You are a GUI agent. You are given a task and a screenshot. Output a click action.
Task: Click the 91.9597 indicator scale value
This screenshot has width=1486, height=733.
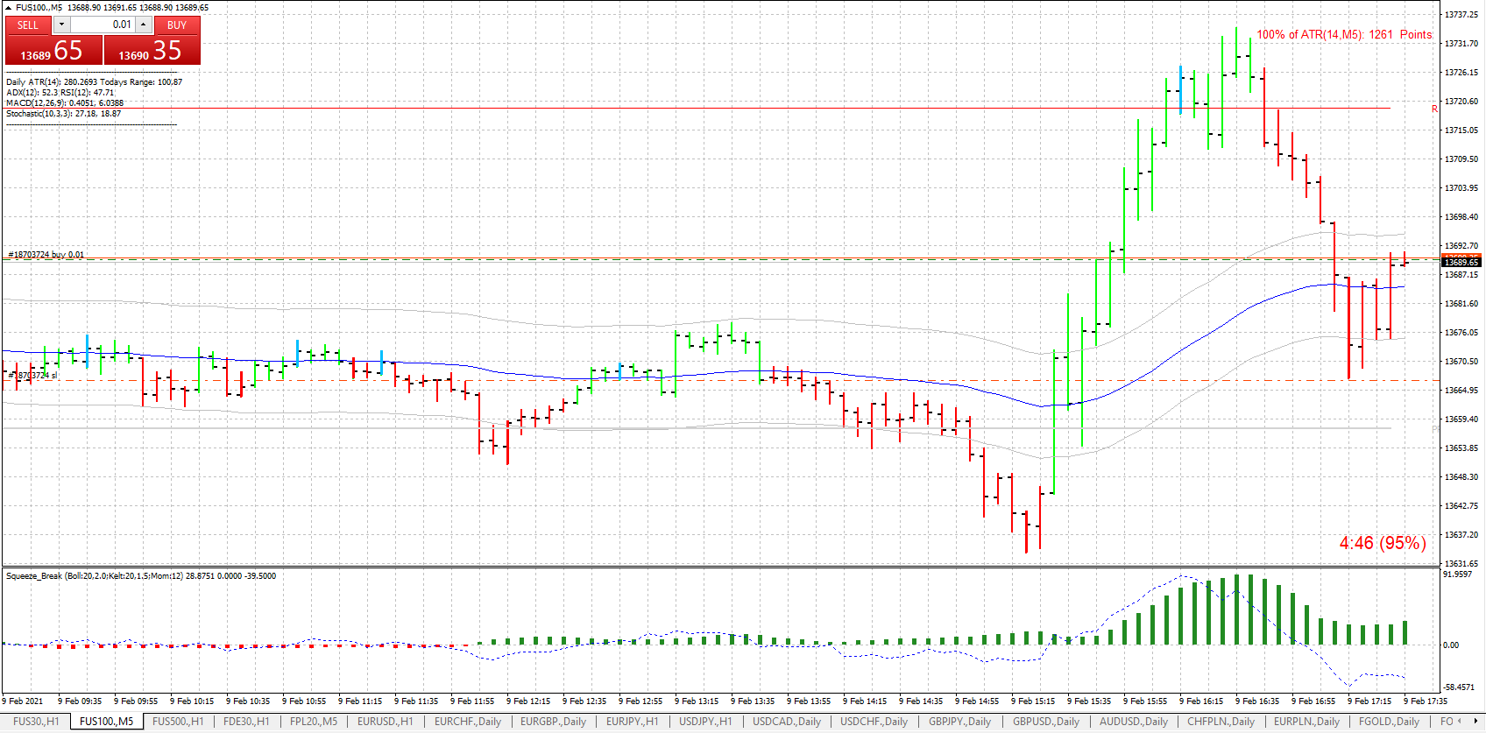click(1458, 574)
